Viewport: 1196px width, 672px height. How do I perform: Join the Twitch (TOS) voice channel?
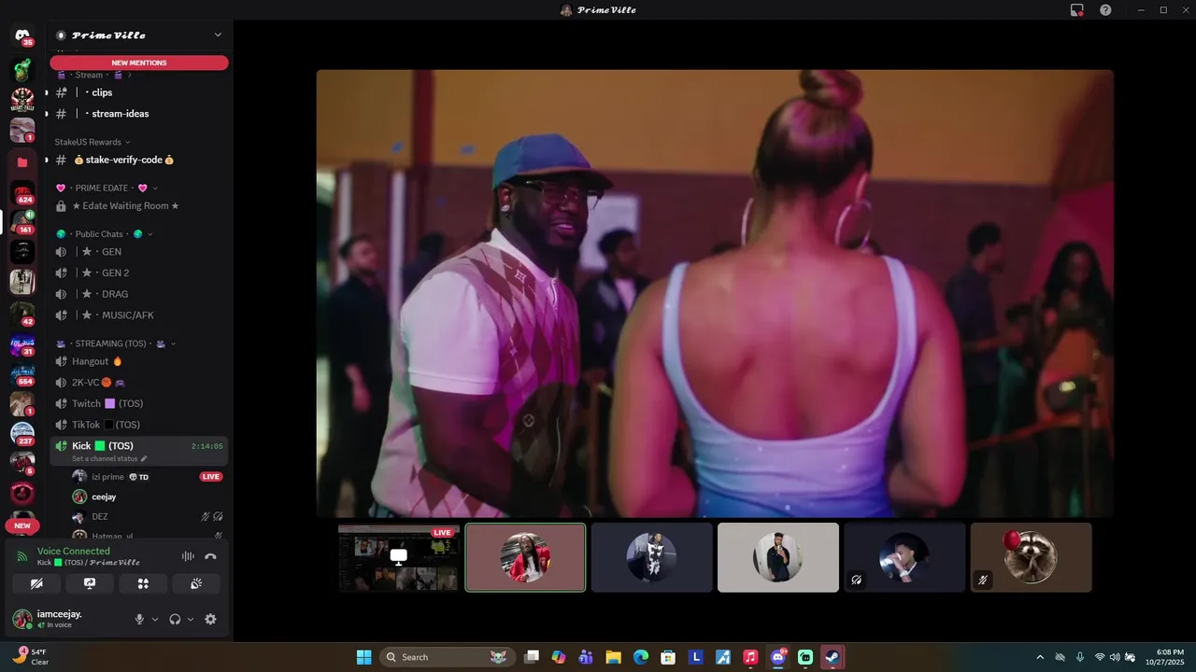(139, 403)
